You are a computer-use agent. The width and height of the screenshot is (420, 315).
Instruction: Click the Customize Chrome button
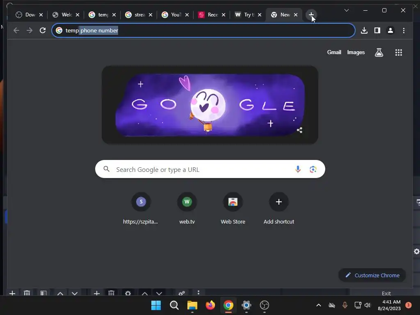[x=372, y=275]
